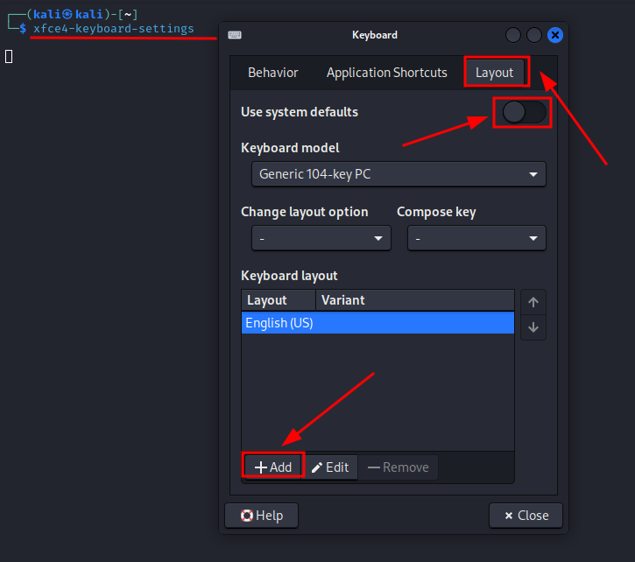Screen dimensions: 635x562
Task: Expand the Change layout option dropdown
Action: [x=321, y=238]
